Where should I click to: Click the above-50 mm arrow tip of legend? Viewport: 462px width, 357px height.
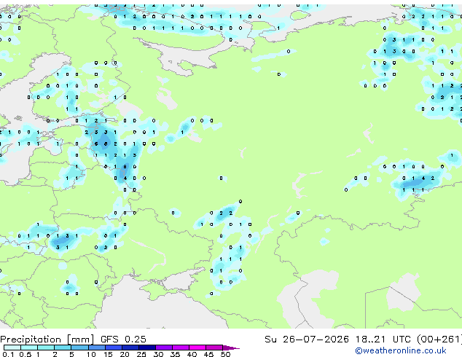click(x=231, y=348)
